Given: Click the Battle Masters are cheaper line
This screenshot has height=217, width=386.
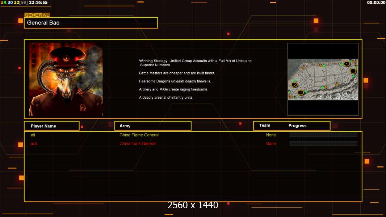Looking at the screenshot, I should 177,73.
